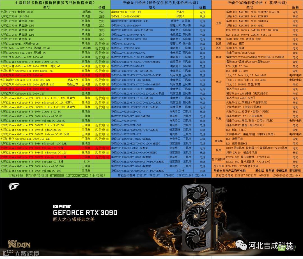The height and width of the screenshot is (259, 303).
Task: Click the cell "七彩虹GT730K LP 2GD3"
Action: click(x=40, y=17)
